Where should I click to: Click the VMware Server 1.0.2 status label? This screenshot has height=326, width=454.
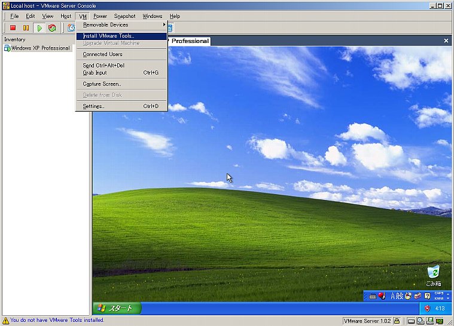(x=367, y=321)
